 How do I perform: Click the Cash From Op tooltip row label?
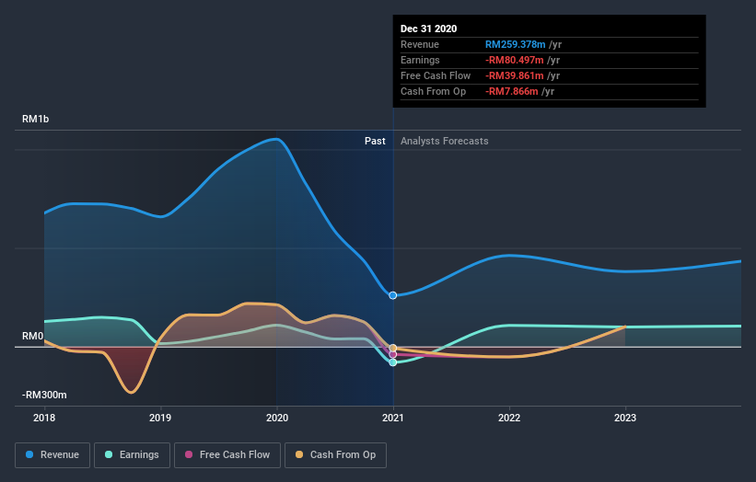(x=433, y=91)
